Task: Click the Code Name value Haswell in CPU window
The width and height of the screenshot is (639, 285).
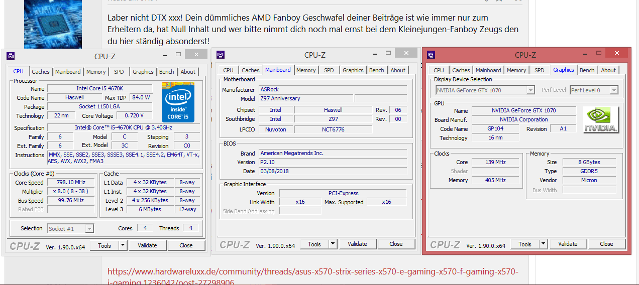Action: (74, 97)
